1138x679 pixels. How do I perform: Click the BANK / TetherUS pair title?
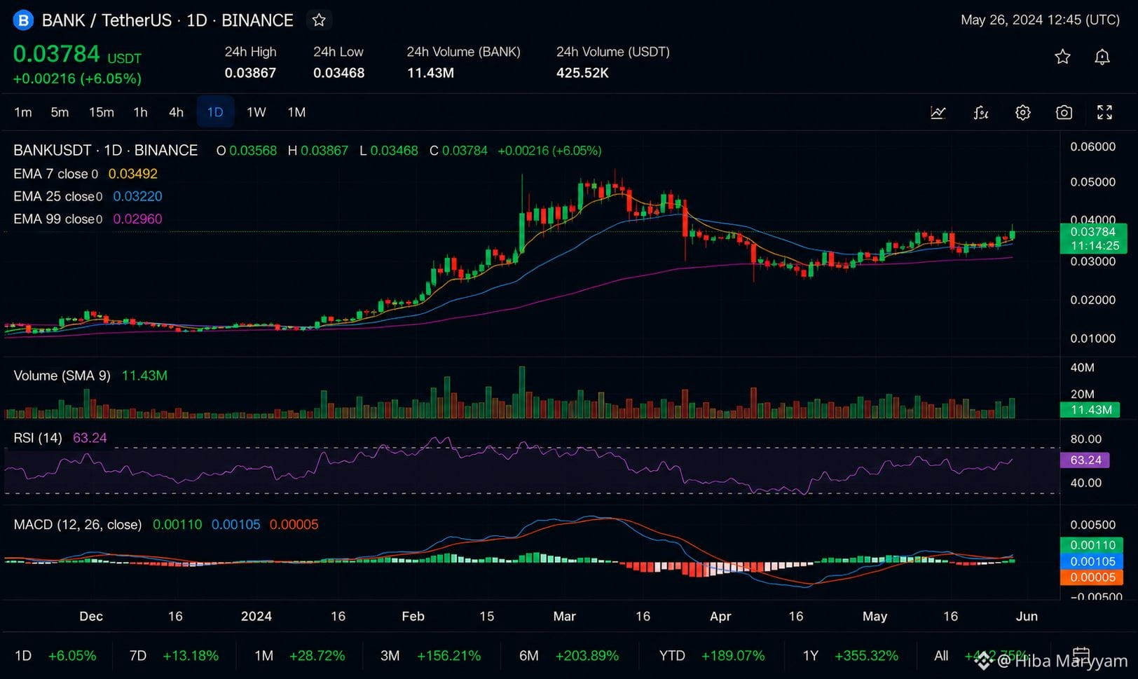point(107,20)
